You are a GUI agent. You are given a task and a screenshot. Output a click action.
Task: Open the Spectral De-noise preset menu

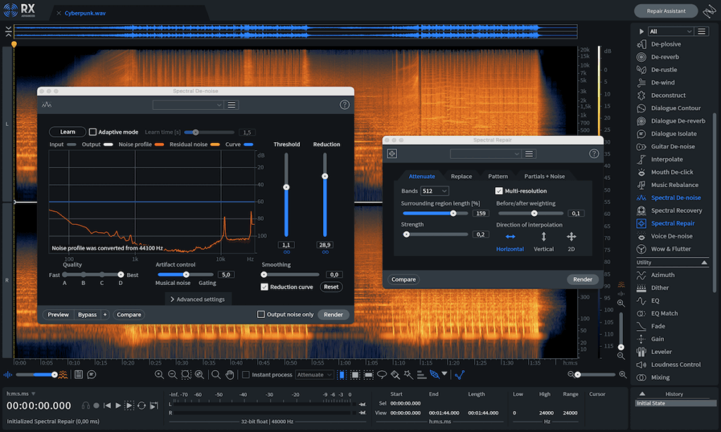pyautogui.click(x=232, y=105)
